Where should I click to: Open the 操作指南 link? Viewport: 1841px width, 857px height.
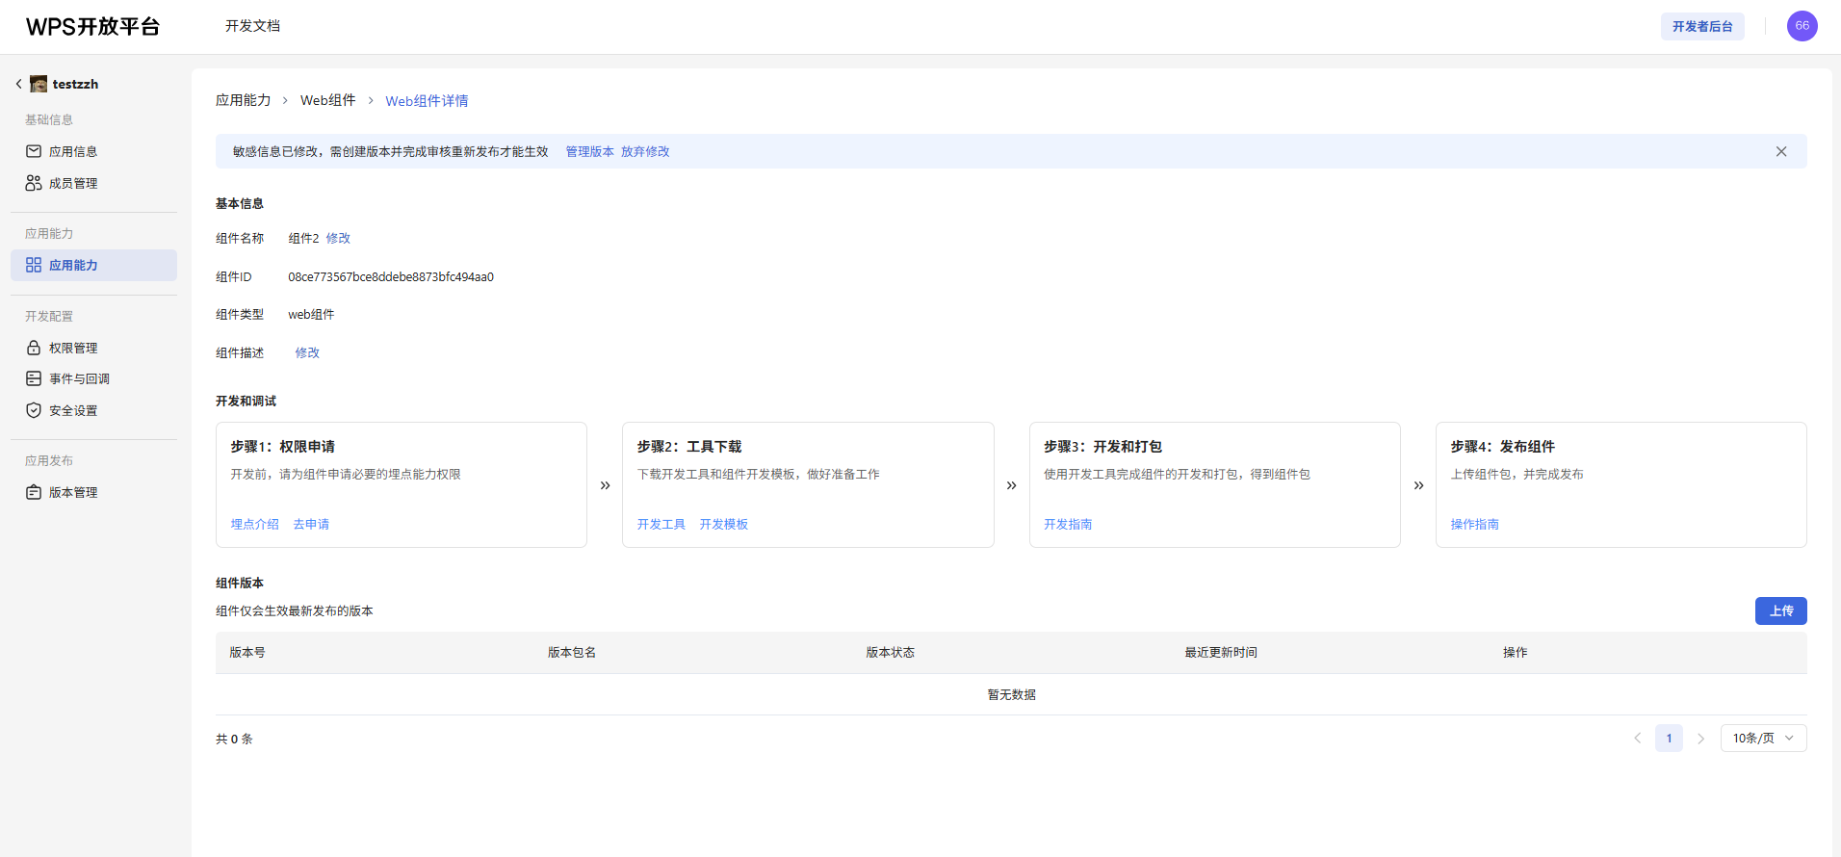(1475, 524)
